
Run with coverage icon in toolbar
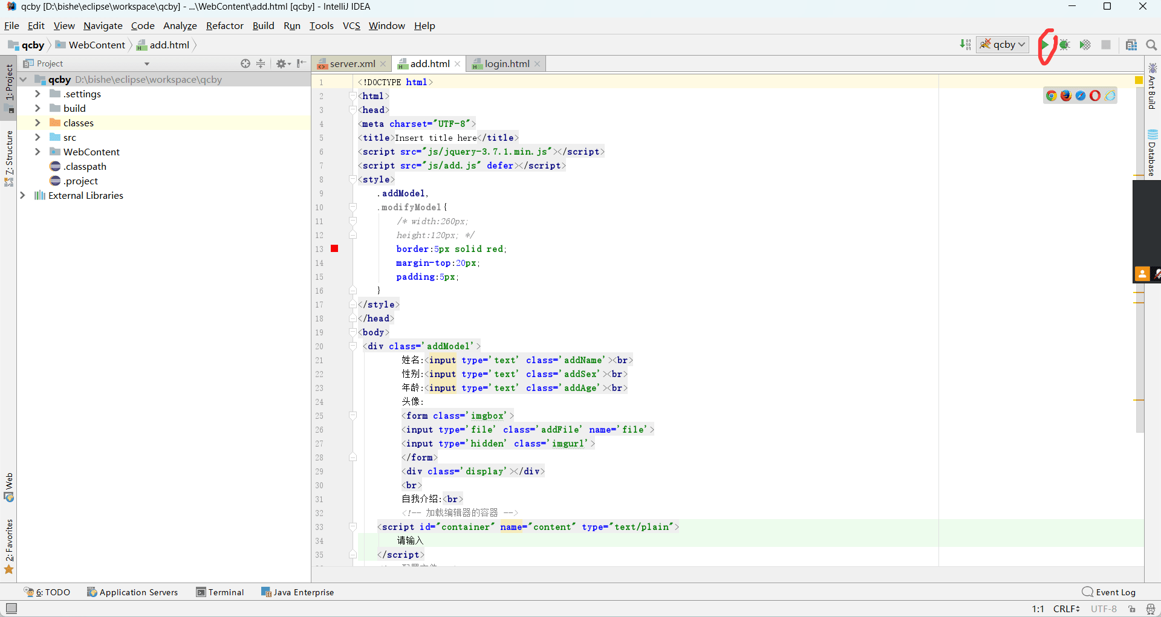pos(1085,45)
